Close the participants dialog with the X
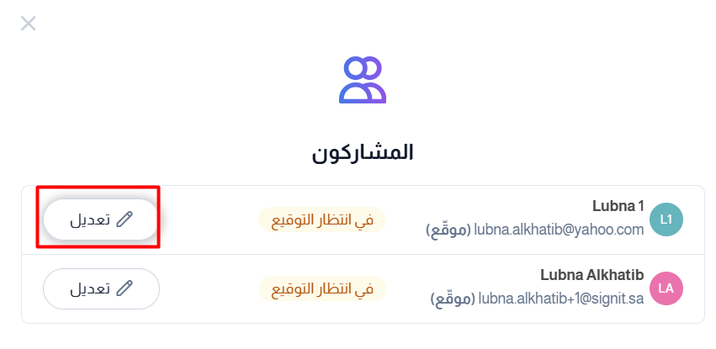The height and width of the screenshot is (349, 716). (x=29, y=24)
